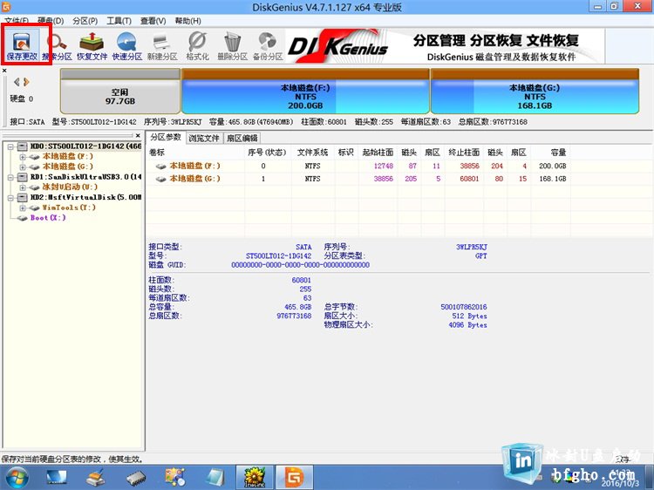Image resolution: width=654 pixels, height=490 pixels.
Task: Expand the 冰封U启动(U:) tree node
Action: click(x=23, y=187)
